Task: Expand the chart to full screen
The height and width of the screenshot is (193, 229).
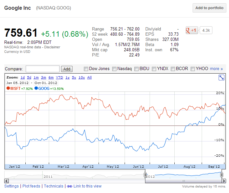Action: [221, 77]
